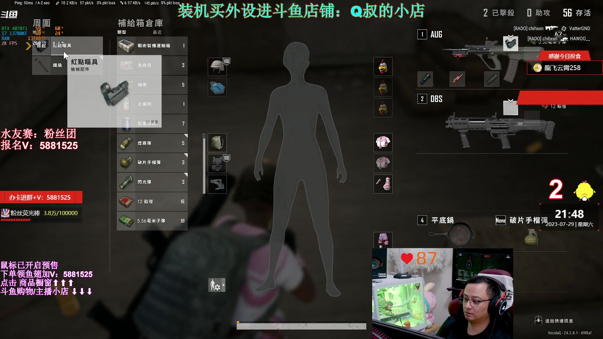This screenshot has height=339, width=603.
Task: Pick up the flashbang (閃光彈) item
Action: point(152,182)
